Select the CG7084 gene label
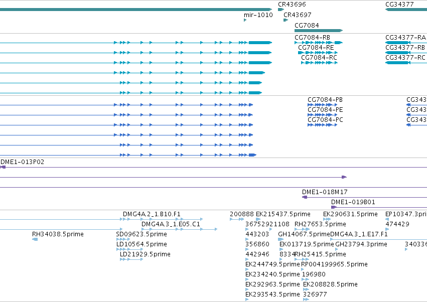 click(x=307, y=25)
